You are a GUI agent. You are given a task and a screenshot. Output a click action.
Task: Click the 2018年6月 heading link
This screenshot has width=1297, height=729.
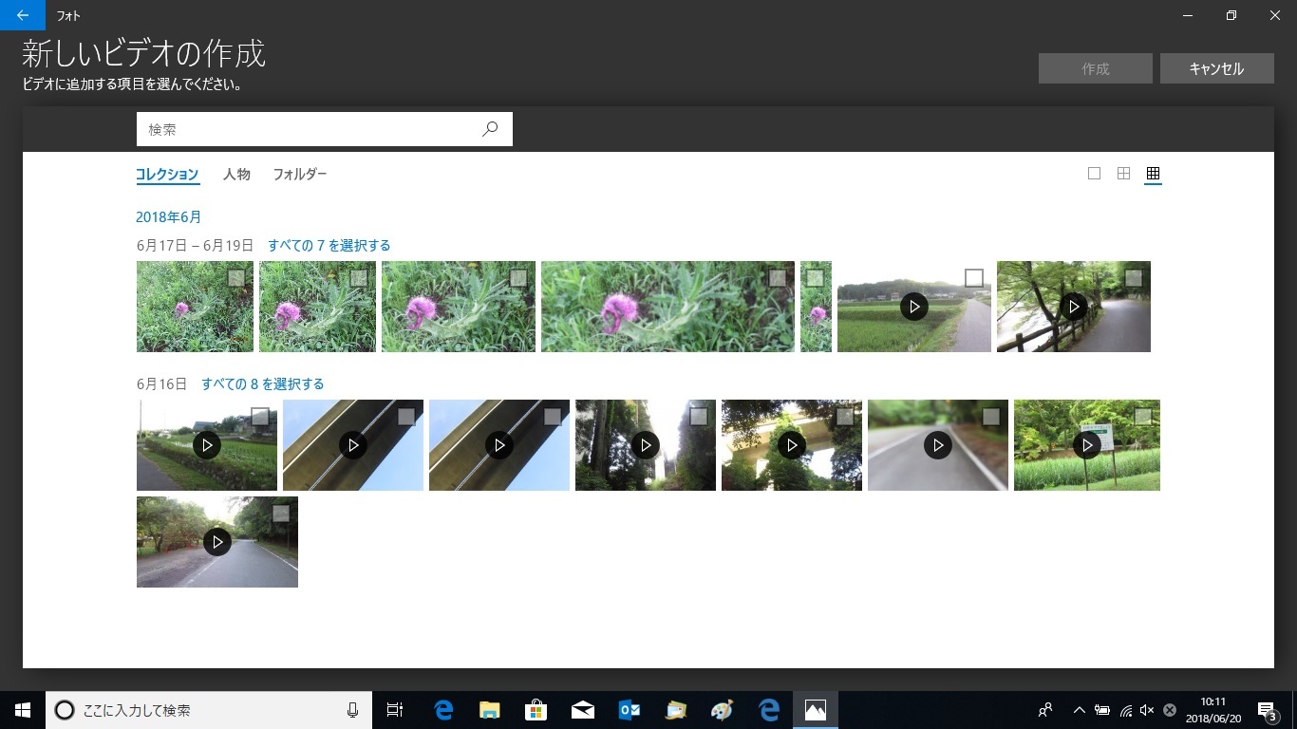[x=169, y=216]
